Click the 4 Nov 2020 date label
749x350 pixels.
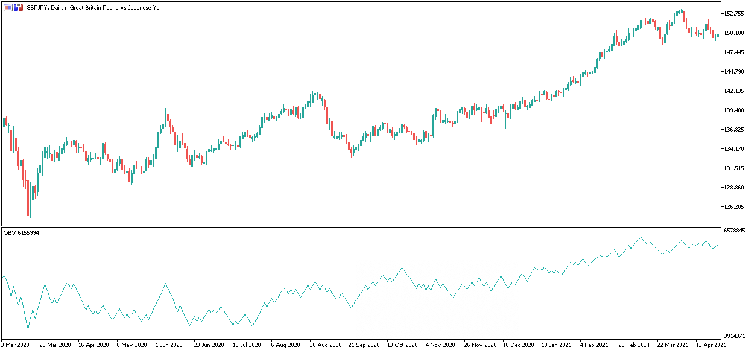point(440,345)
